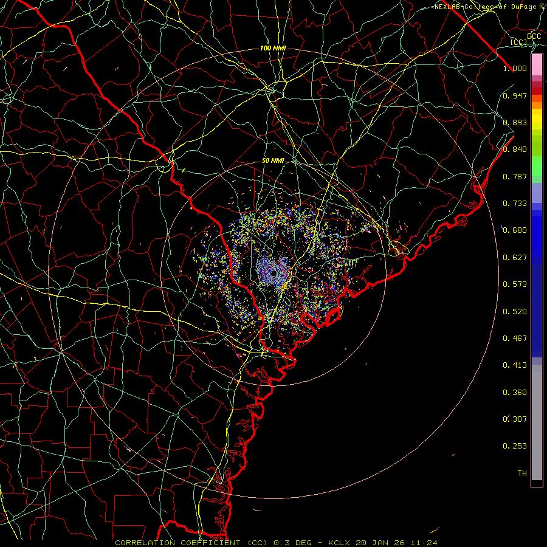Click the 0.360 legend label
547x547 pixels.
515,393
